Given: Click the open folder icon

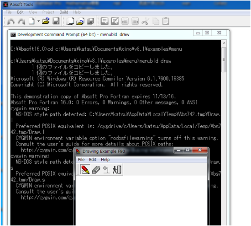Looking at the screenshot, I should click(46, 21).
